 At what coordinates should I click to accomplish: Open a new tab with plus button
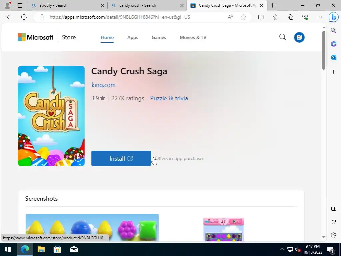point(272,5)
